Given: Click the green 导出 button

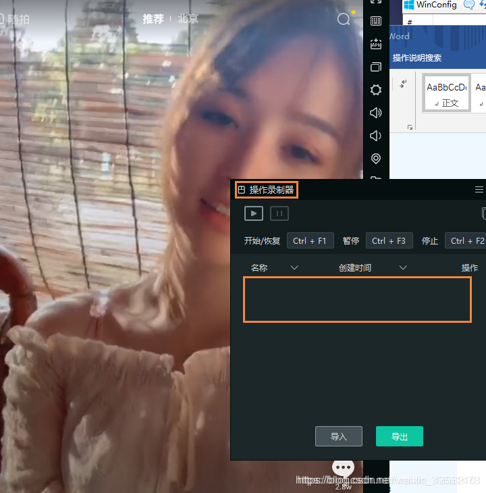Looking at the screenshot, I should pyautogui.click(x=400, y=436).
